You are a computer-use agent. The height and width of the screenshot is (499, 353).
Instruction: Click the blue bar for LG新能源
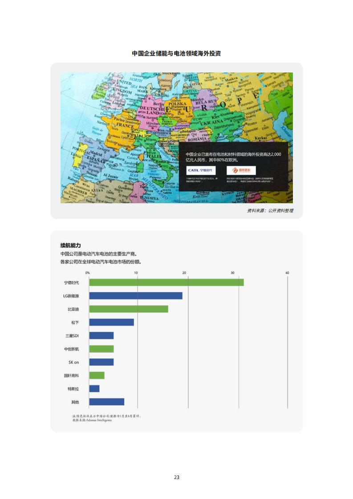click(136, 296)
